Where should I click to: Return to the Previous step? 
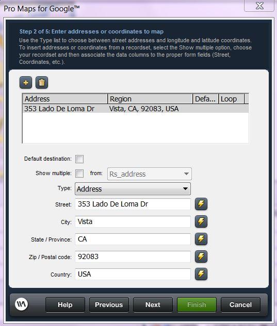tap(109, 305)
